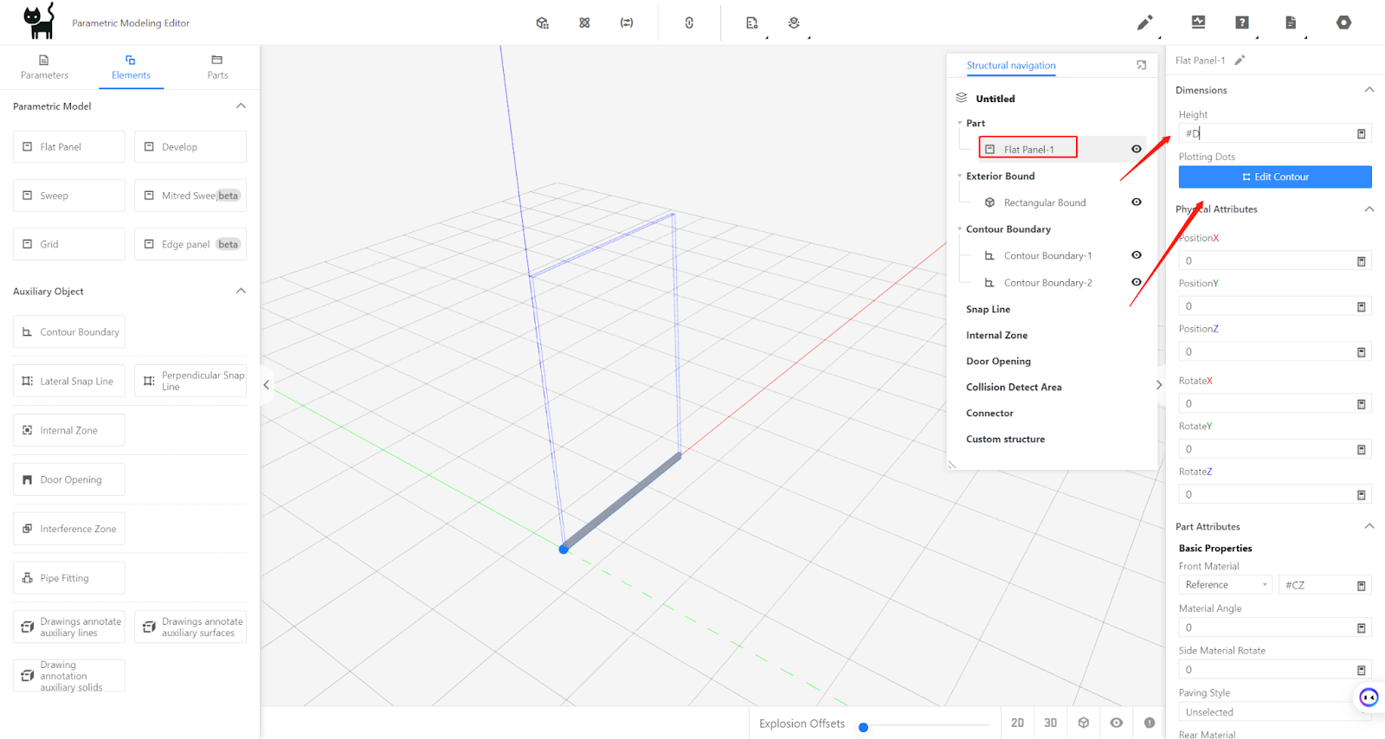Toggle visibility of Contour Boundary-2
This screenshot has width=1385, height=739.
tap(1137, 282)
